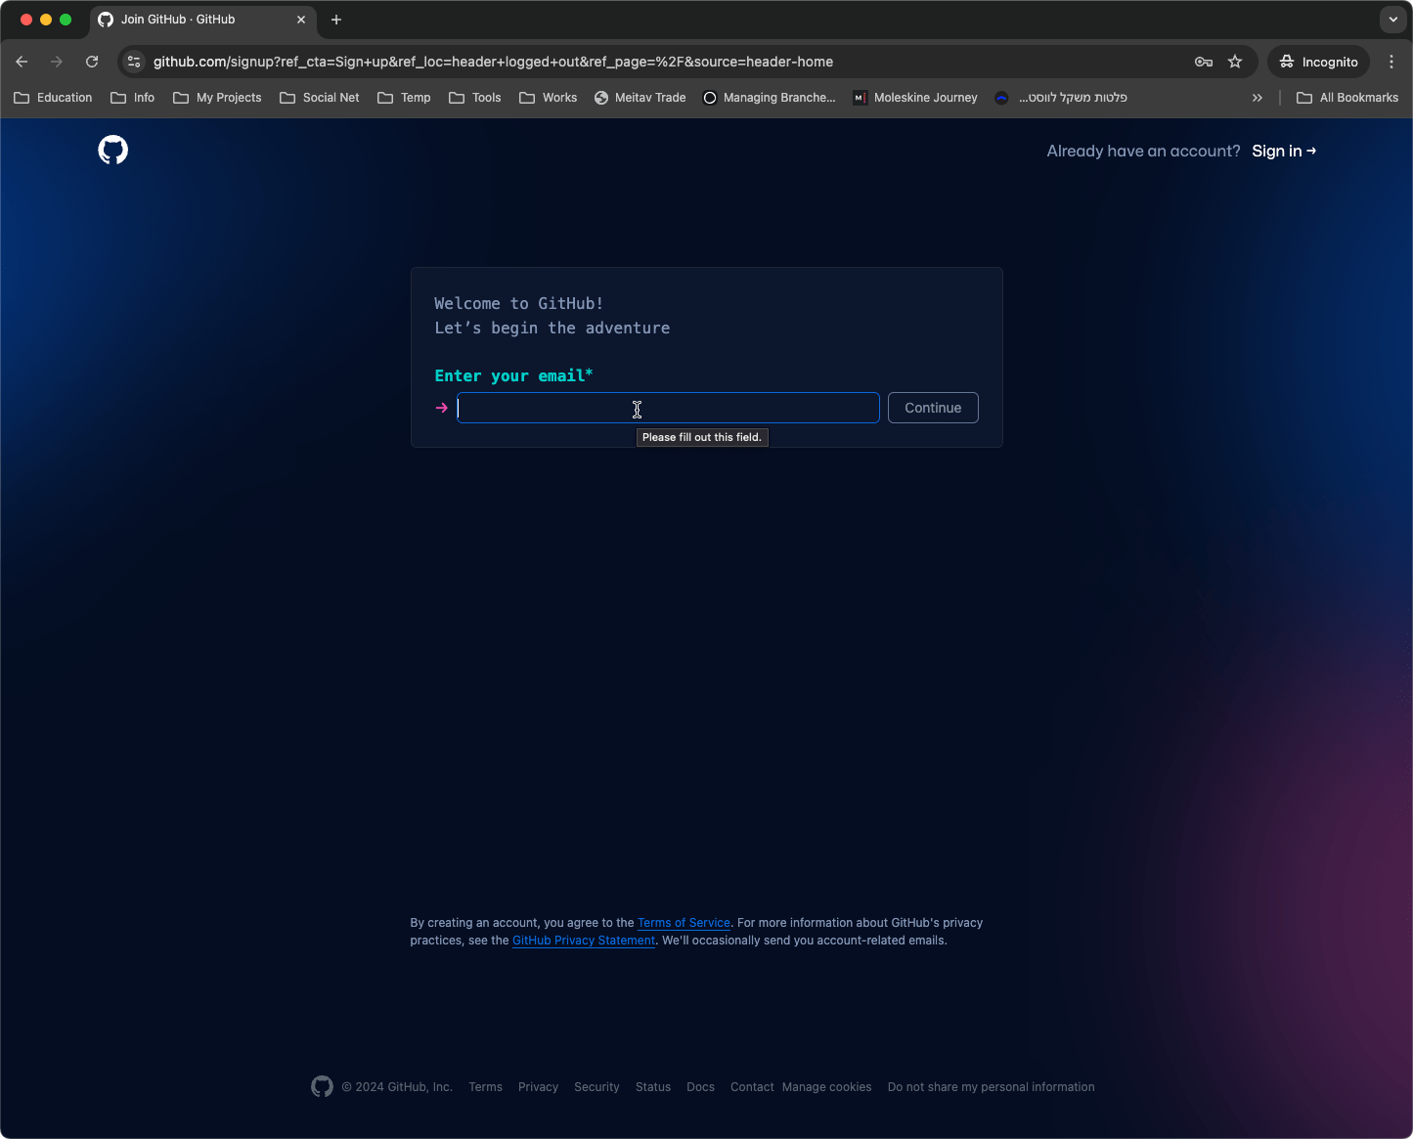Open the All Bookmarks folder
This screenshot has height=1139, width=1413.
click(x=1347, y=98)
